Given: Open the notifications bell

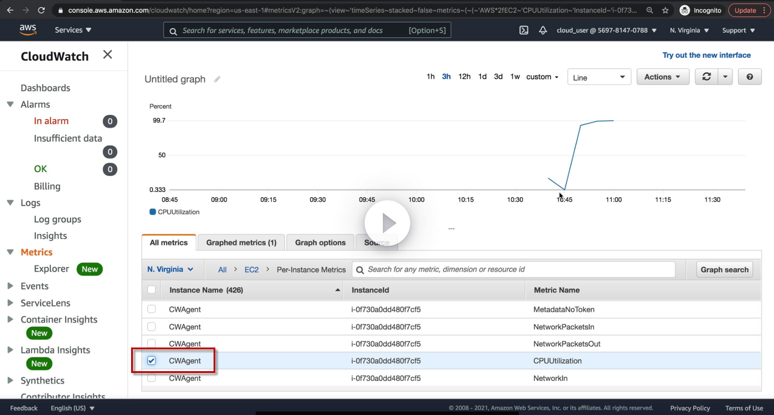Looking at the screenshot, I should (x=543, y=30).
